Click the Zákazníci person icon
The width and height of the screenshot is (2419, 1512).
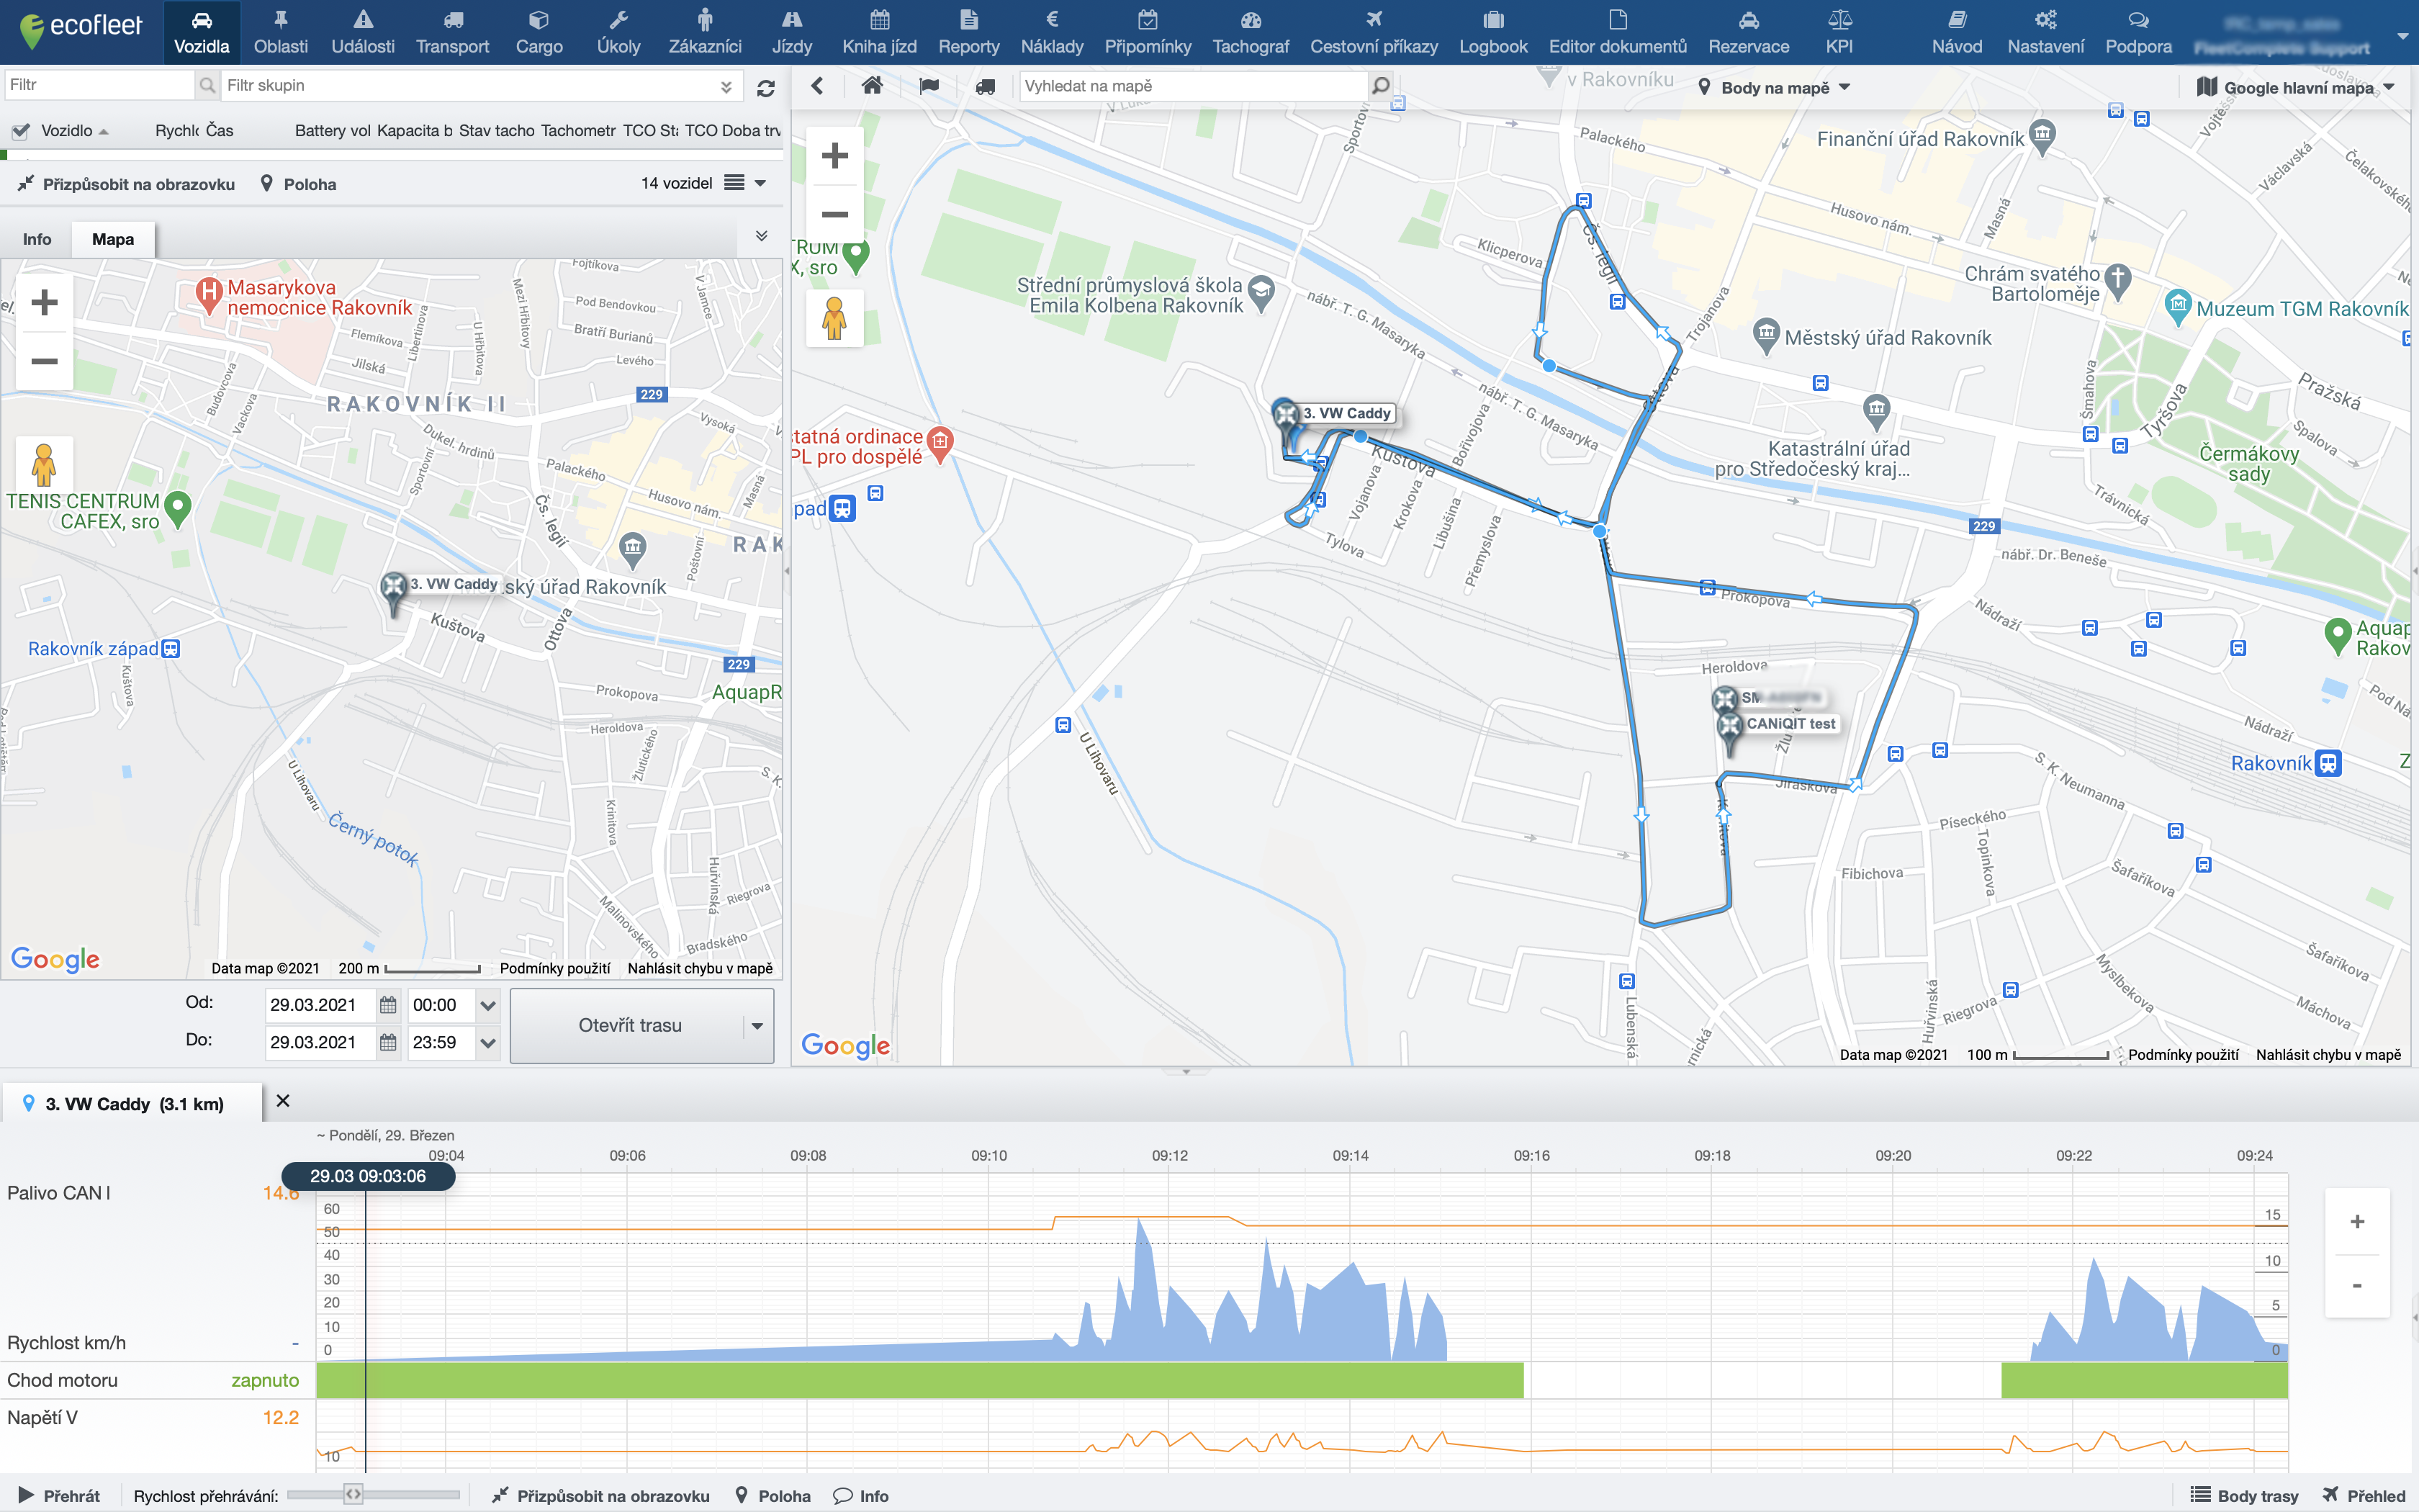click(x=706, y=19)
